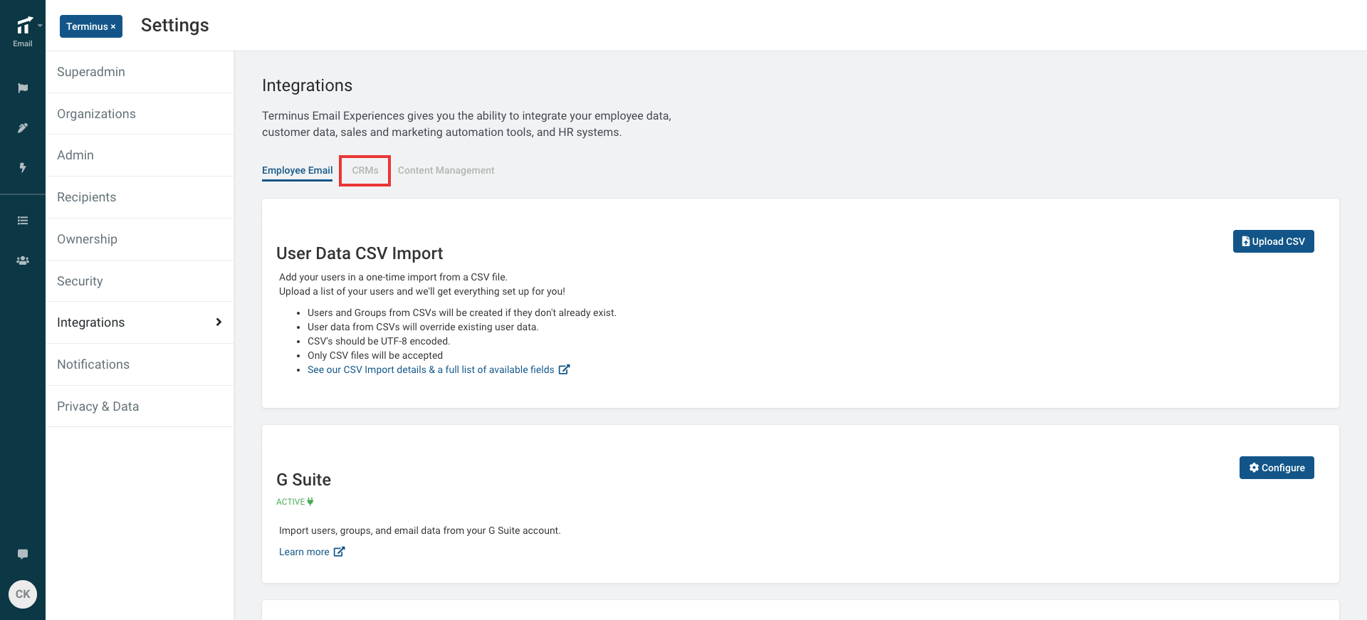Go to Superadmin settings

(x=140, y=72)
